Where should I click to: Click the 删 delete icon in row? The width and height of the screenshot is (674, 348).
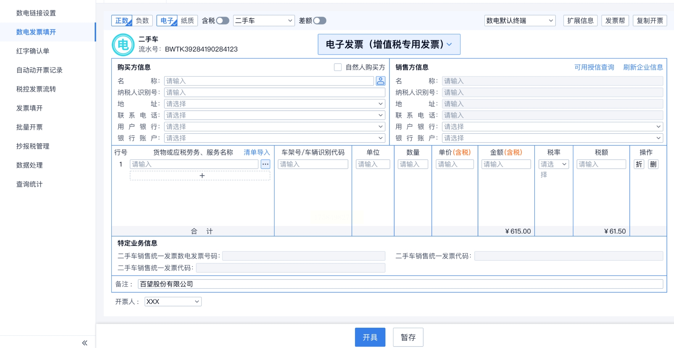(653, 164)
